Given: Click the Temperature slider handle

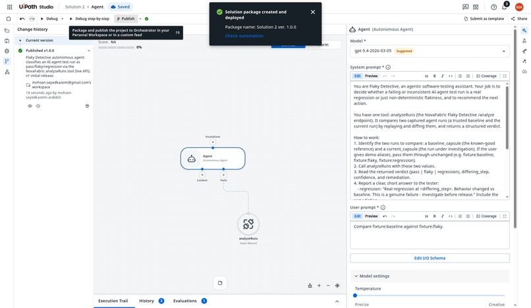Looking at the screenshot, I should [x=355, y=295].
